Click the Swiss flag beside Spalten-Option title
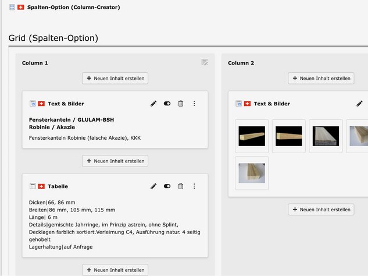The height and width of the screenshot is (276, 368). click(x=21, y=8)
